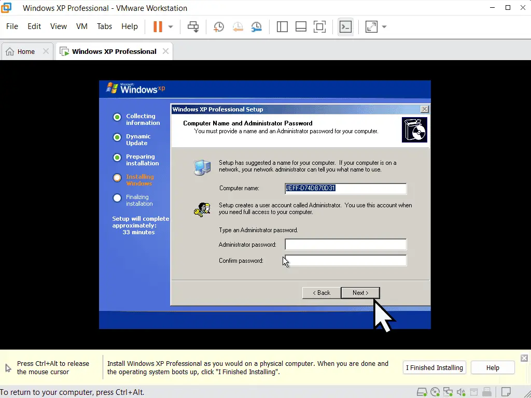The width and height of the screenshot is (531, 398).
Task: Click Next in the setup dialog
Action: (x=360, y=293)
